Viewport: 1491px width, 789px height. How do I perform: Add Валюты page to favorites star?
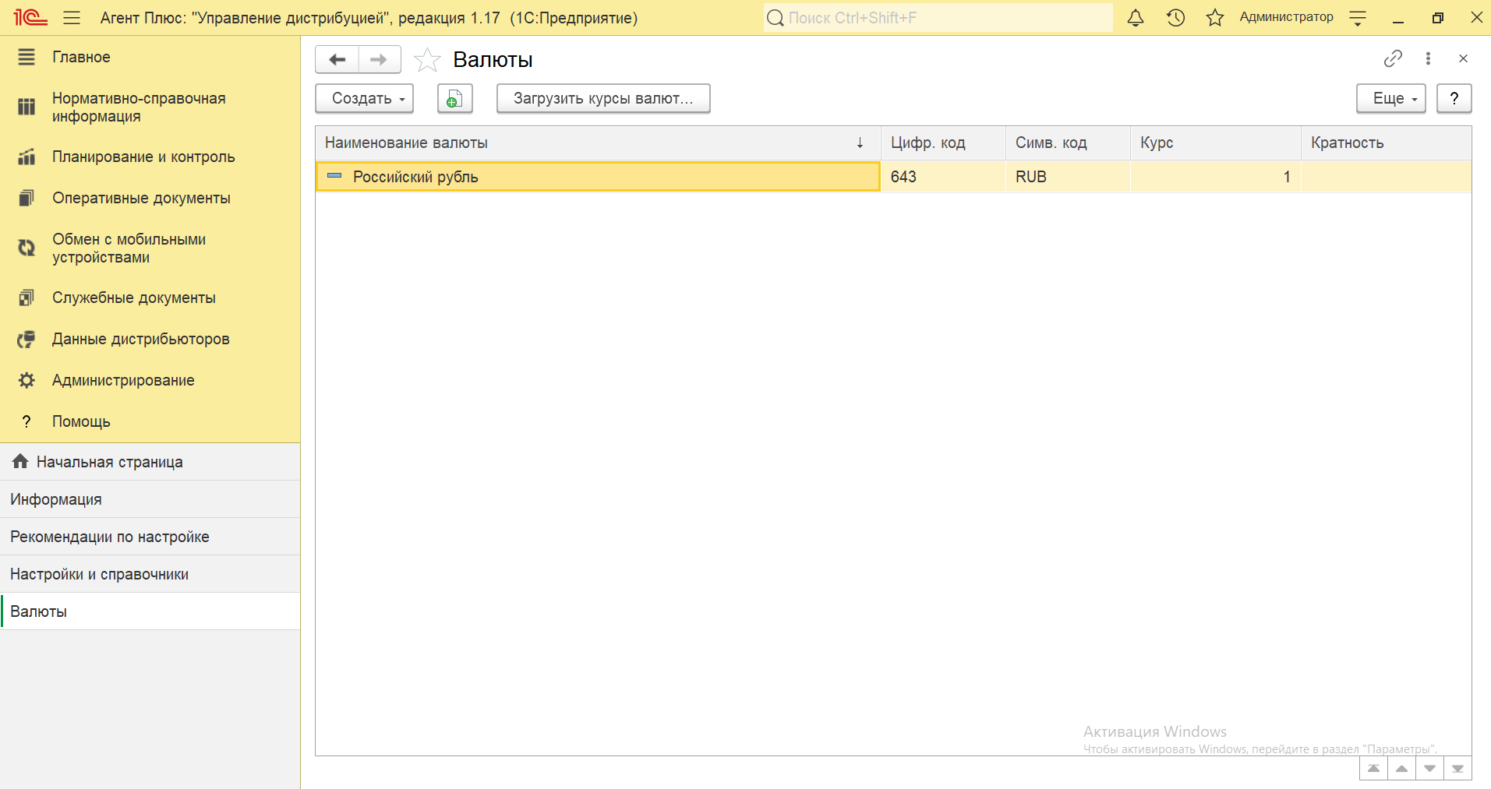coord(427,60)
